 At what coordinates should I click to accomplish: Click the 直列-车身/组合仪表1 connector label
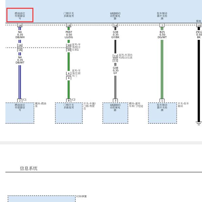(76, 47)
